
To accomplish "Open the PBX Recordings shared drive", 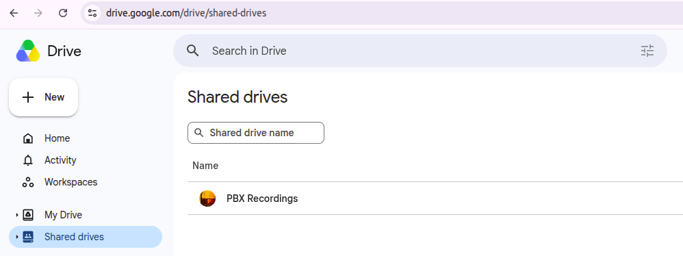I will [x=262, y=199].
